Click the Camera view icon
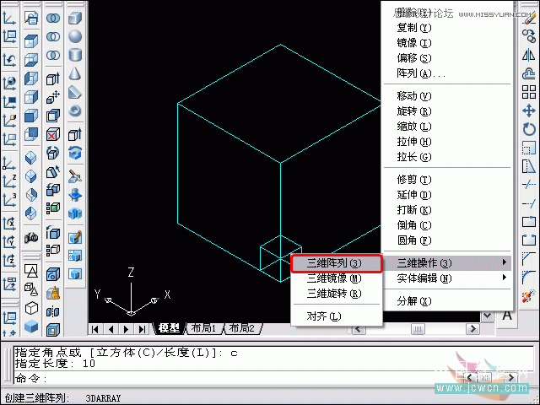The height and width of the screenshot is (405, 540). (x=31, y=237)
